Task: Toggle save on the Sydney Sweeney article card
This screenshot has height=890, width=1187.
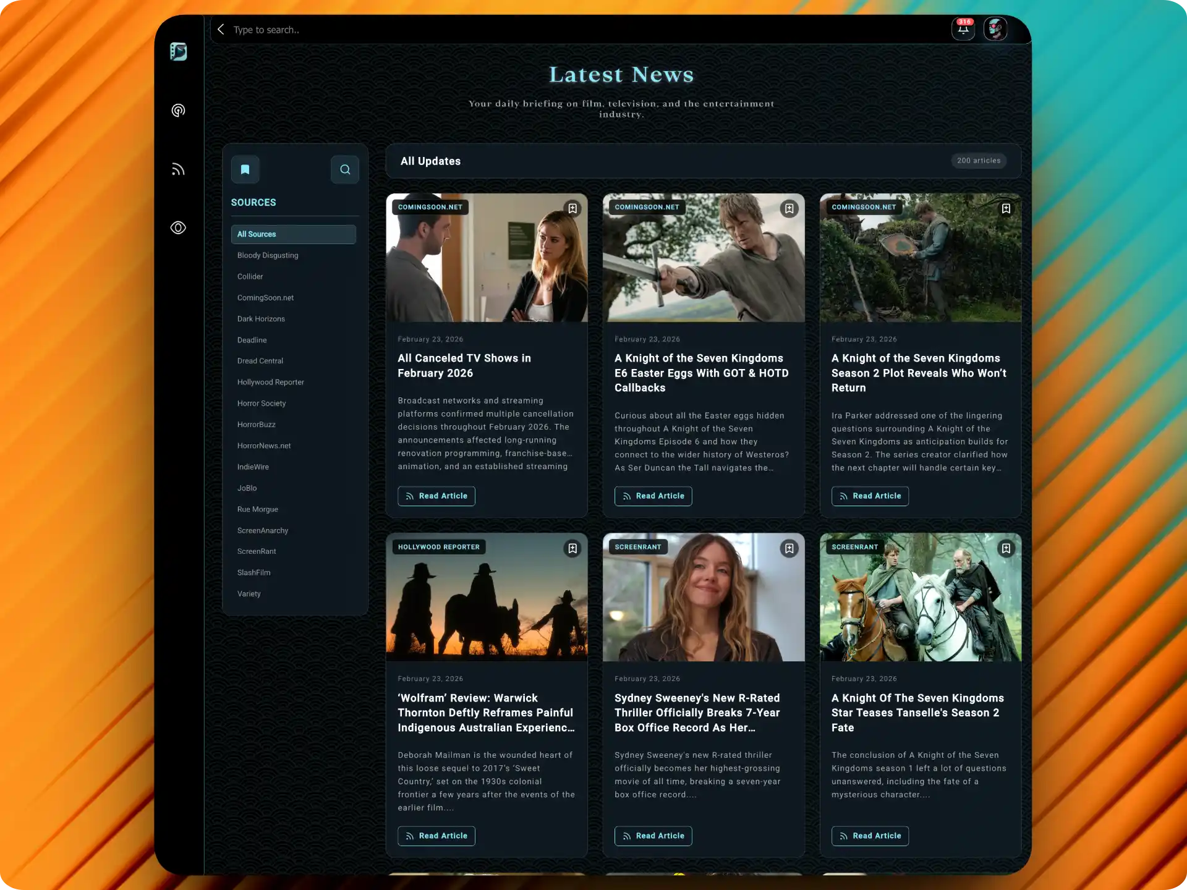Action: pyautogui.click(x=789, y=548)
